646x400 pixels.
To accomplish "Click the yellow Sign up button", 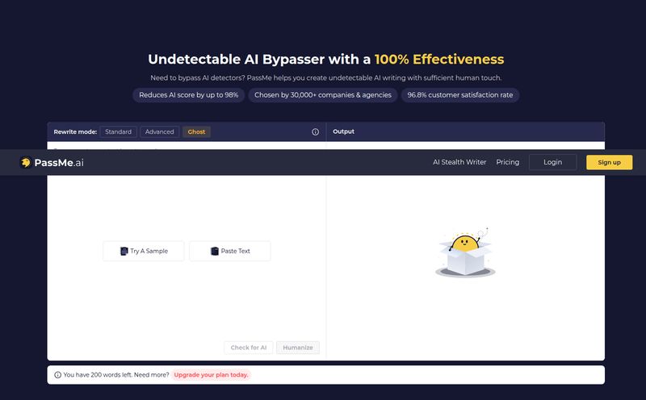I will (x=610, y=162).
